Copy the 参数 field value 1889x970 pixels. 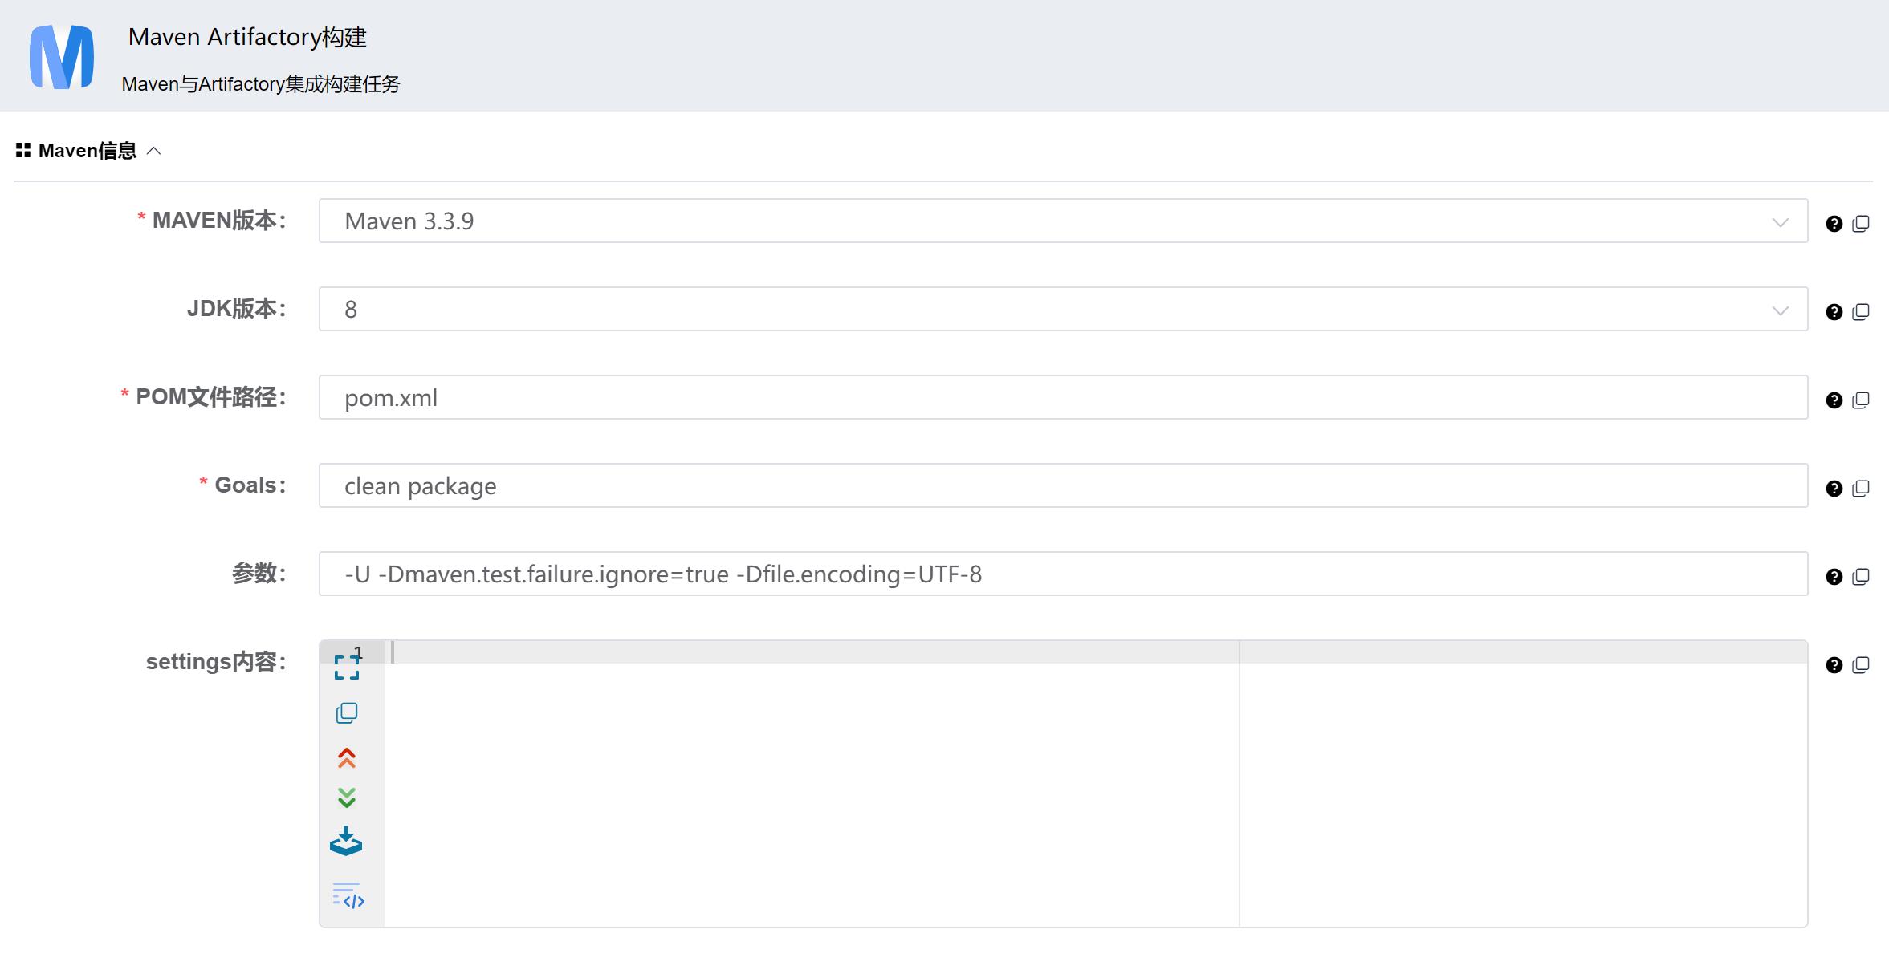click(x=1861, y=576)
